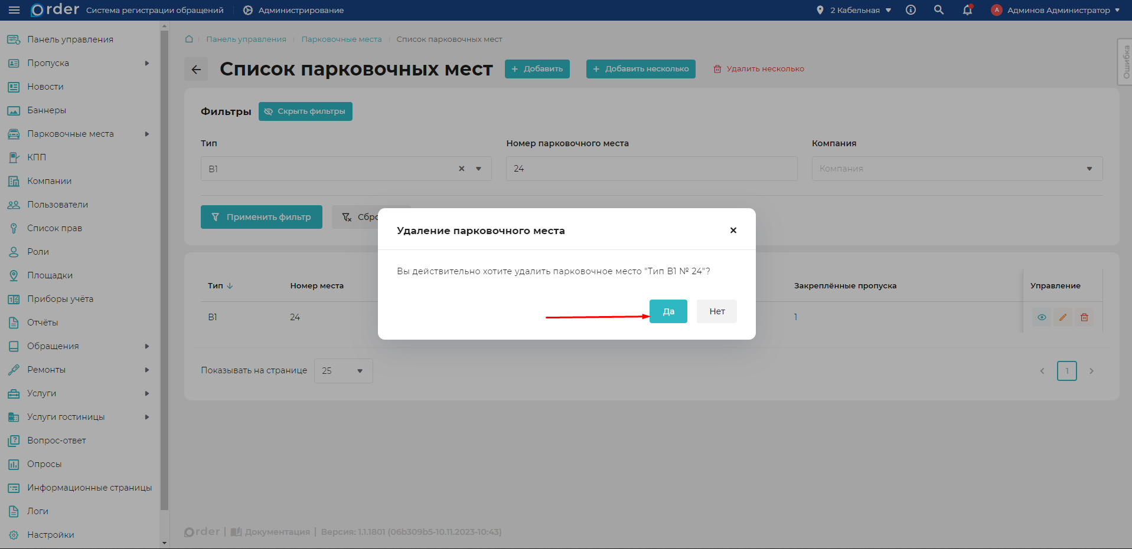Open the search icon in the top bar
1132x549 pixels.
click(x=938, y=10)
